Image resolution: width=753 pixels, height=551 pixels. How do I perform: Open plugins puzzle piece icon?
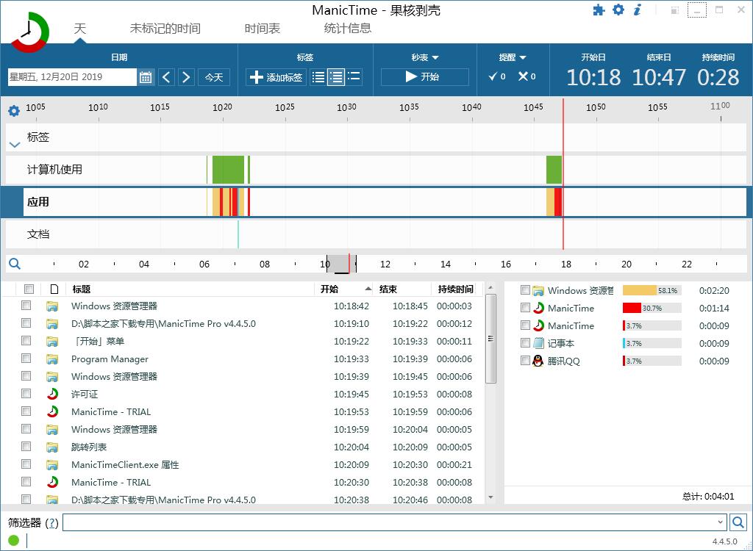[x=599, y=10]
